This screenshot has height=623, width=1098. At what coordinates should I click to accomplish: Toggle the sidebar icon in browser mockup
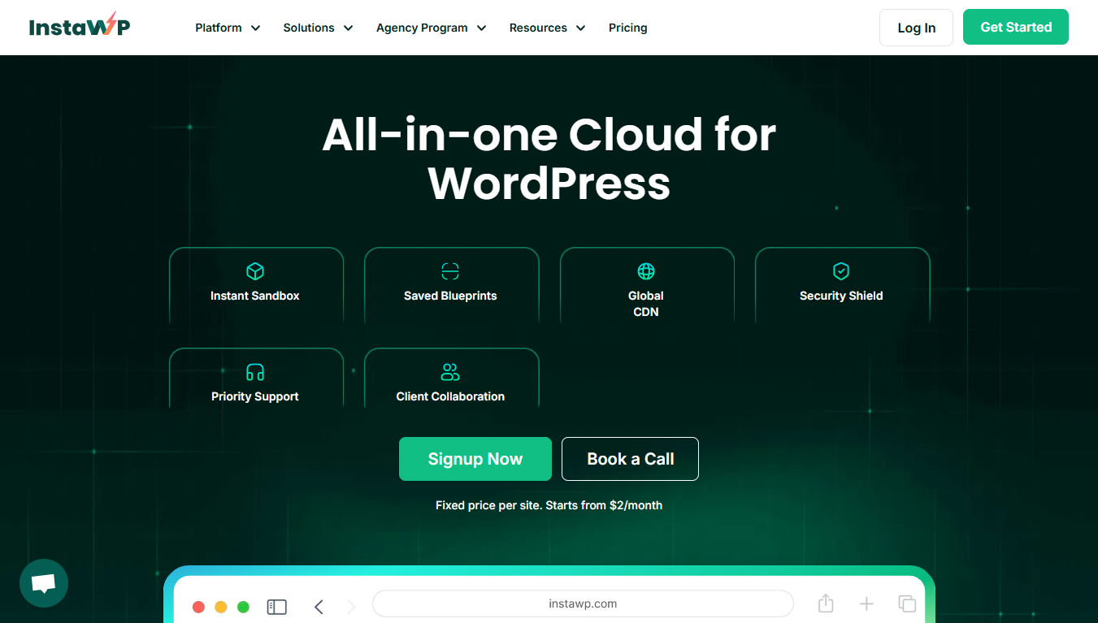(277, 607)
